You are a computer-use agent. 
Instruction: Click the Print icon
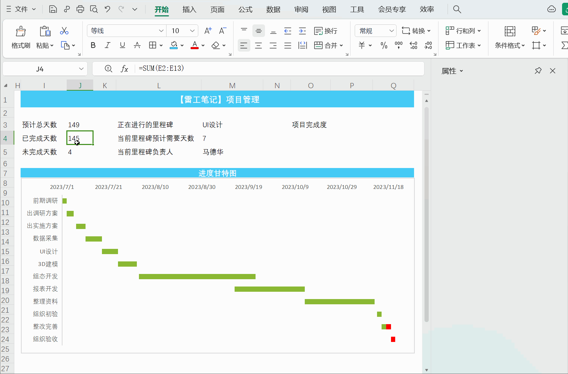80,9
